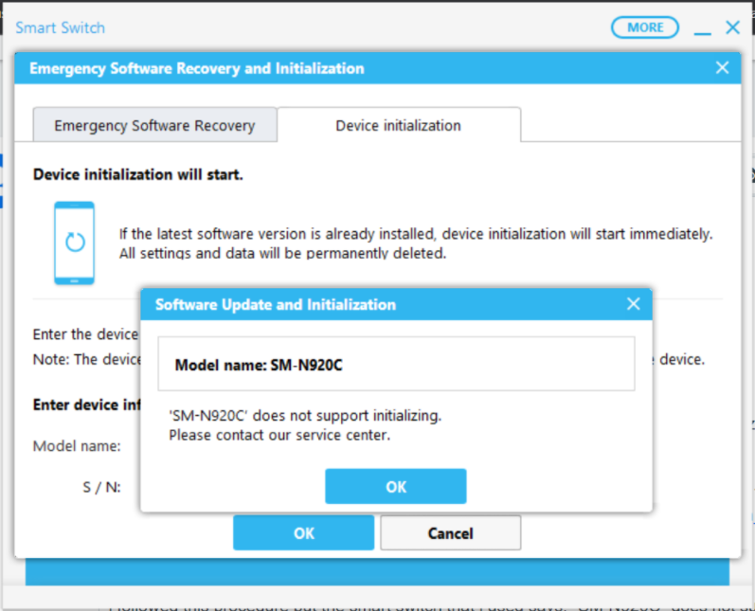Viewport: 755px width, 611px height.
Task: Close the Smart Switch window
Action: (x=732, y=27)
